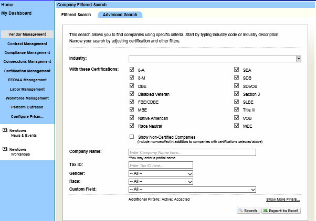Select the Filtered Search tab

(x=76, y=15)
